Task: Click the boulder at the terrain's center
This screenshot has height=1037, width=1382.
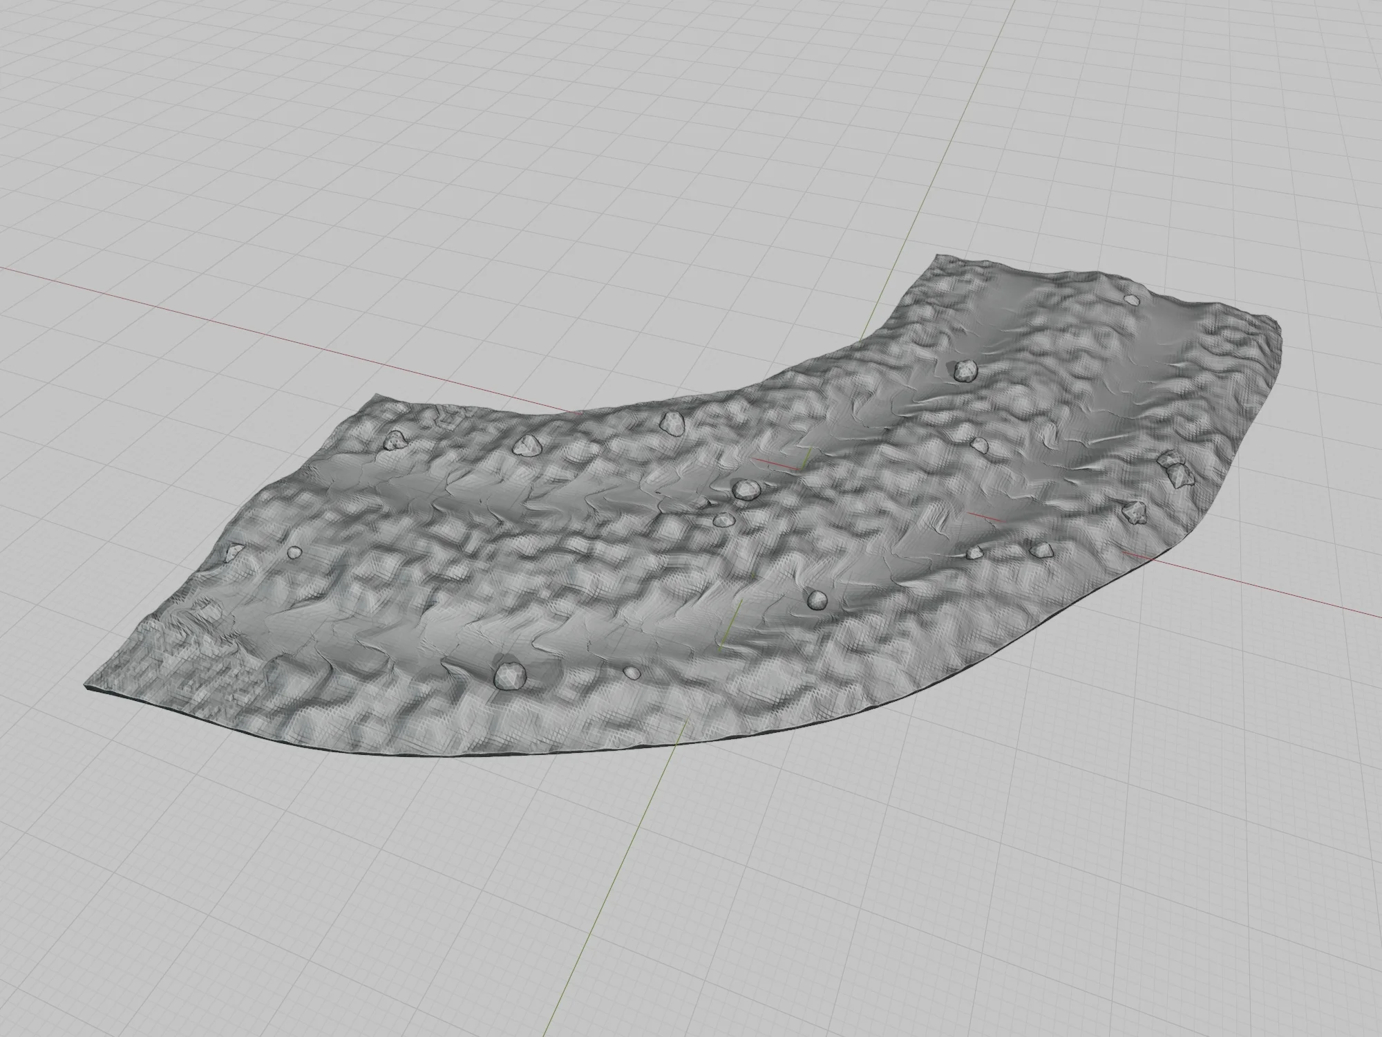Action: click(745, 489)
